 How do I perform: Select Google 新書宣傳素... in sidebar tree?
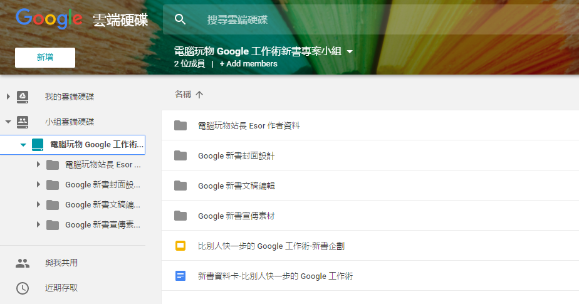(103, 224)
